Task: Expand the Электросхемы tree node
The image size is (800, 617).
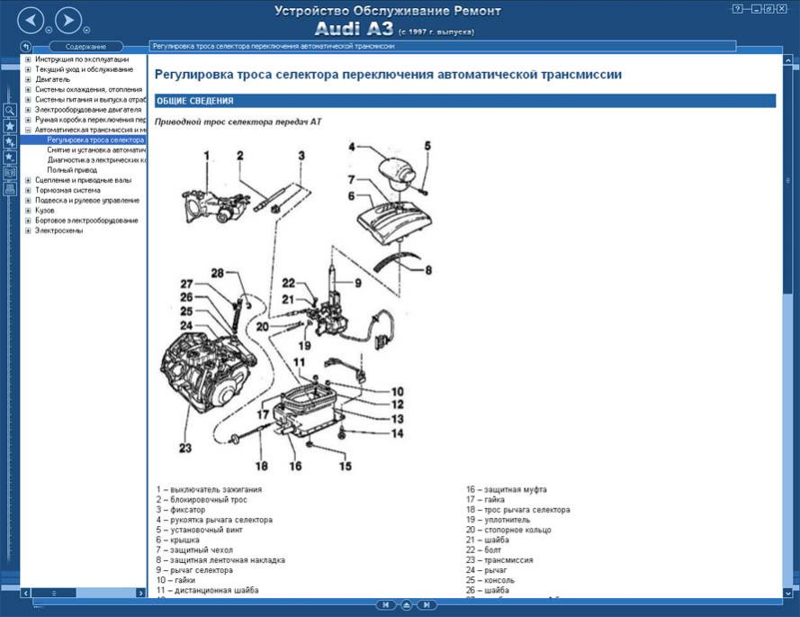Action: pos(28,231)
